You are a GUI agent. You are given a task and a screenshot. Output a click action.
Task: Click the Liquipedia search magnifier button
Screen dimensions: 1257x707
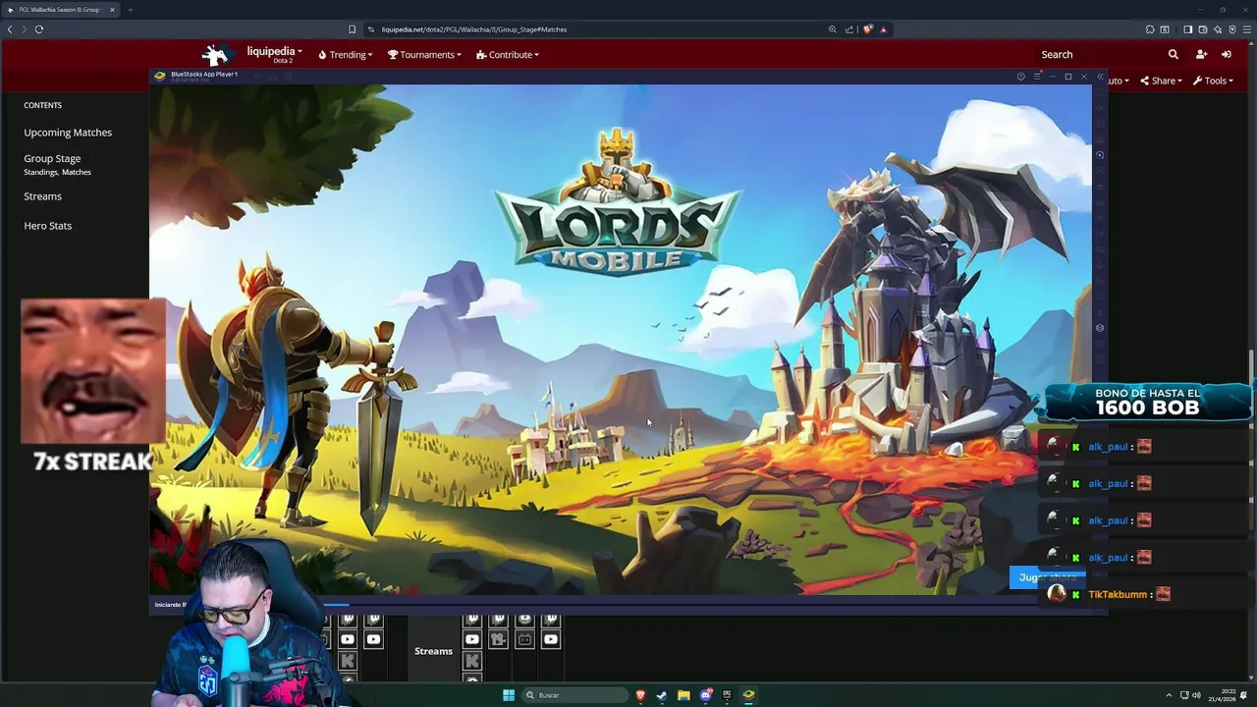1173,55
